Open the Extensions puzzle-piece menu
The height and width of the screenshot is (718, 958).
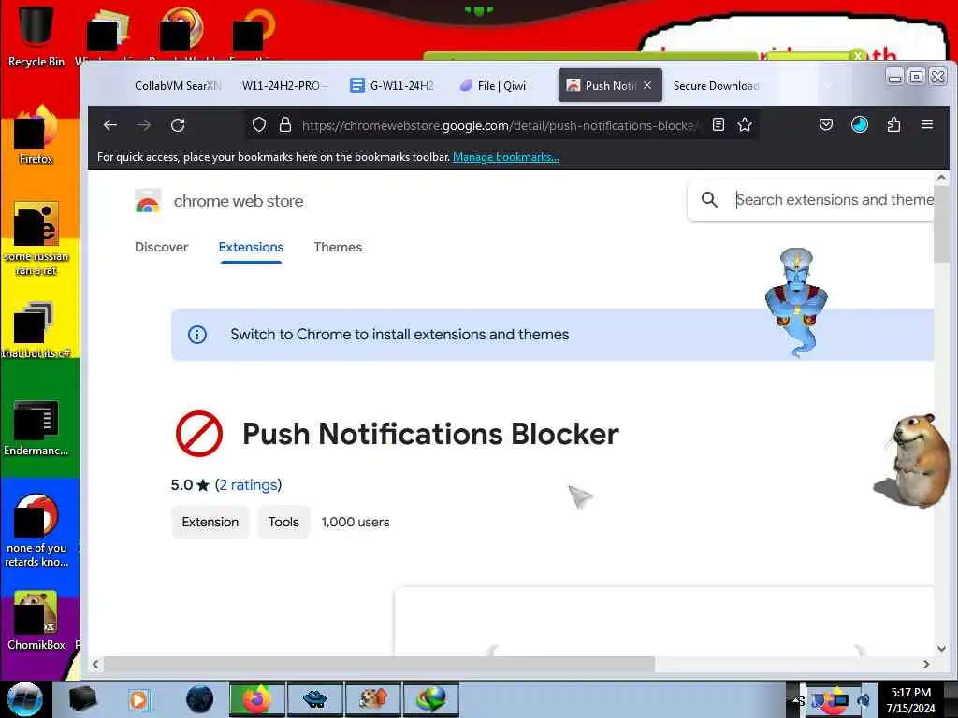tap(893, 125)
